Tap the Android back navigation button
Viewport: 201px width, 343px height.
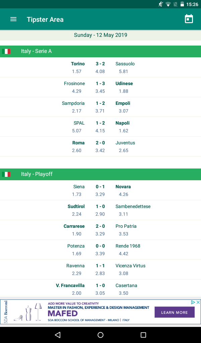point(58,335)
